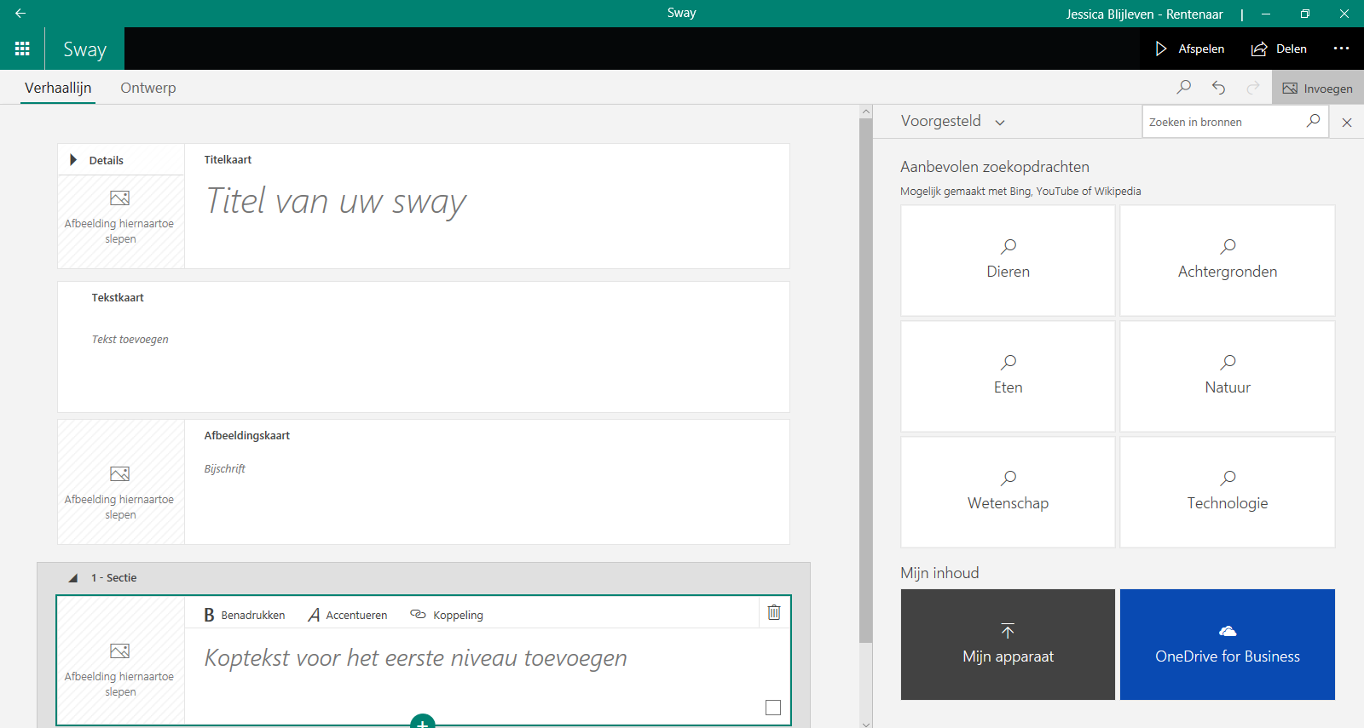Delete the heading card with trash icon
Screen dimensions: 1364x728
coord(774,612)
